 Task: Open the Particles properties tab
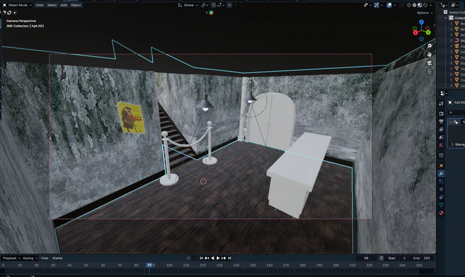coord(441,182)
